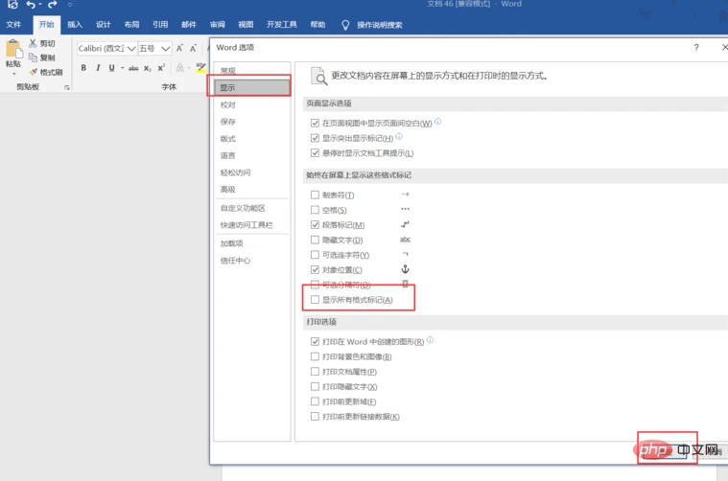Switch to the 设计 ribbon tab
The image size is (728, 481).
point(103,25)
